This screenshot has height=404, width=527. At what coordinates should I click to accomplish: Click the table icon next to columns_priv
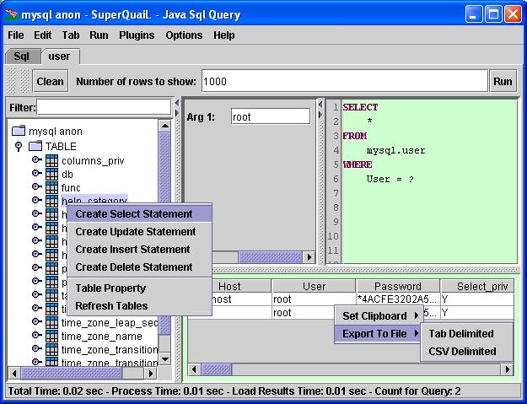click(x=51, y=160)
